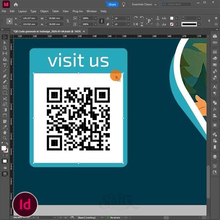Select the Direct Selection tool
The width and height of the screenshot is (220, 220).
5,42
